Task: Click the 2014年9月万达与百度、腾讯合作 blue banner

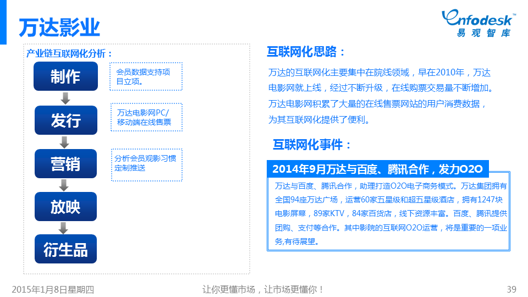Action: coord(377,168)
